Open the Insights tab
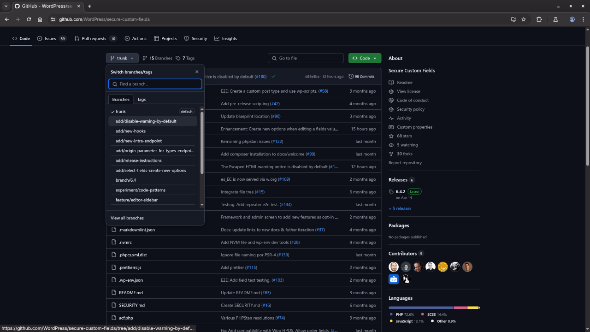The width and height of the screenshot is (590, 332). click(226, 39)
